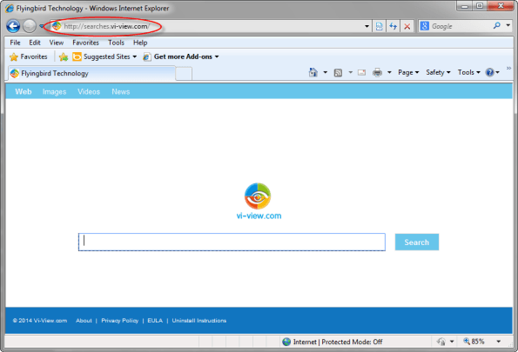Open the Favorites menu in menu bar
518x352 pixels.
pyautogui.click(x=85, y=43)
